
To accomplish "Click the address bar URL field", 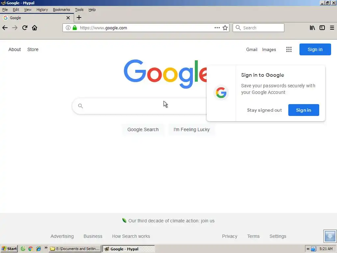I will point(146,28).
